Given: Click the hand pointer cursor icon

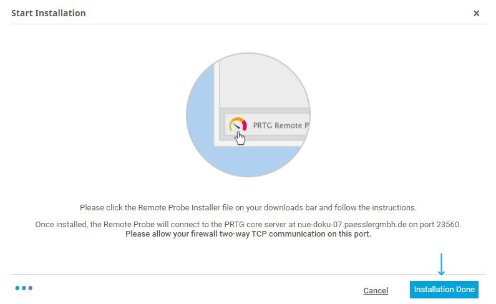Looking at the screenshot, I should click(x=241, y=137).
